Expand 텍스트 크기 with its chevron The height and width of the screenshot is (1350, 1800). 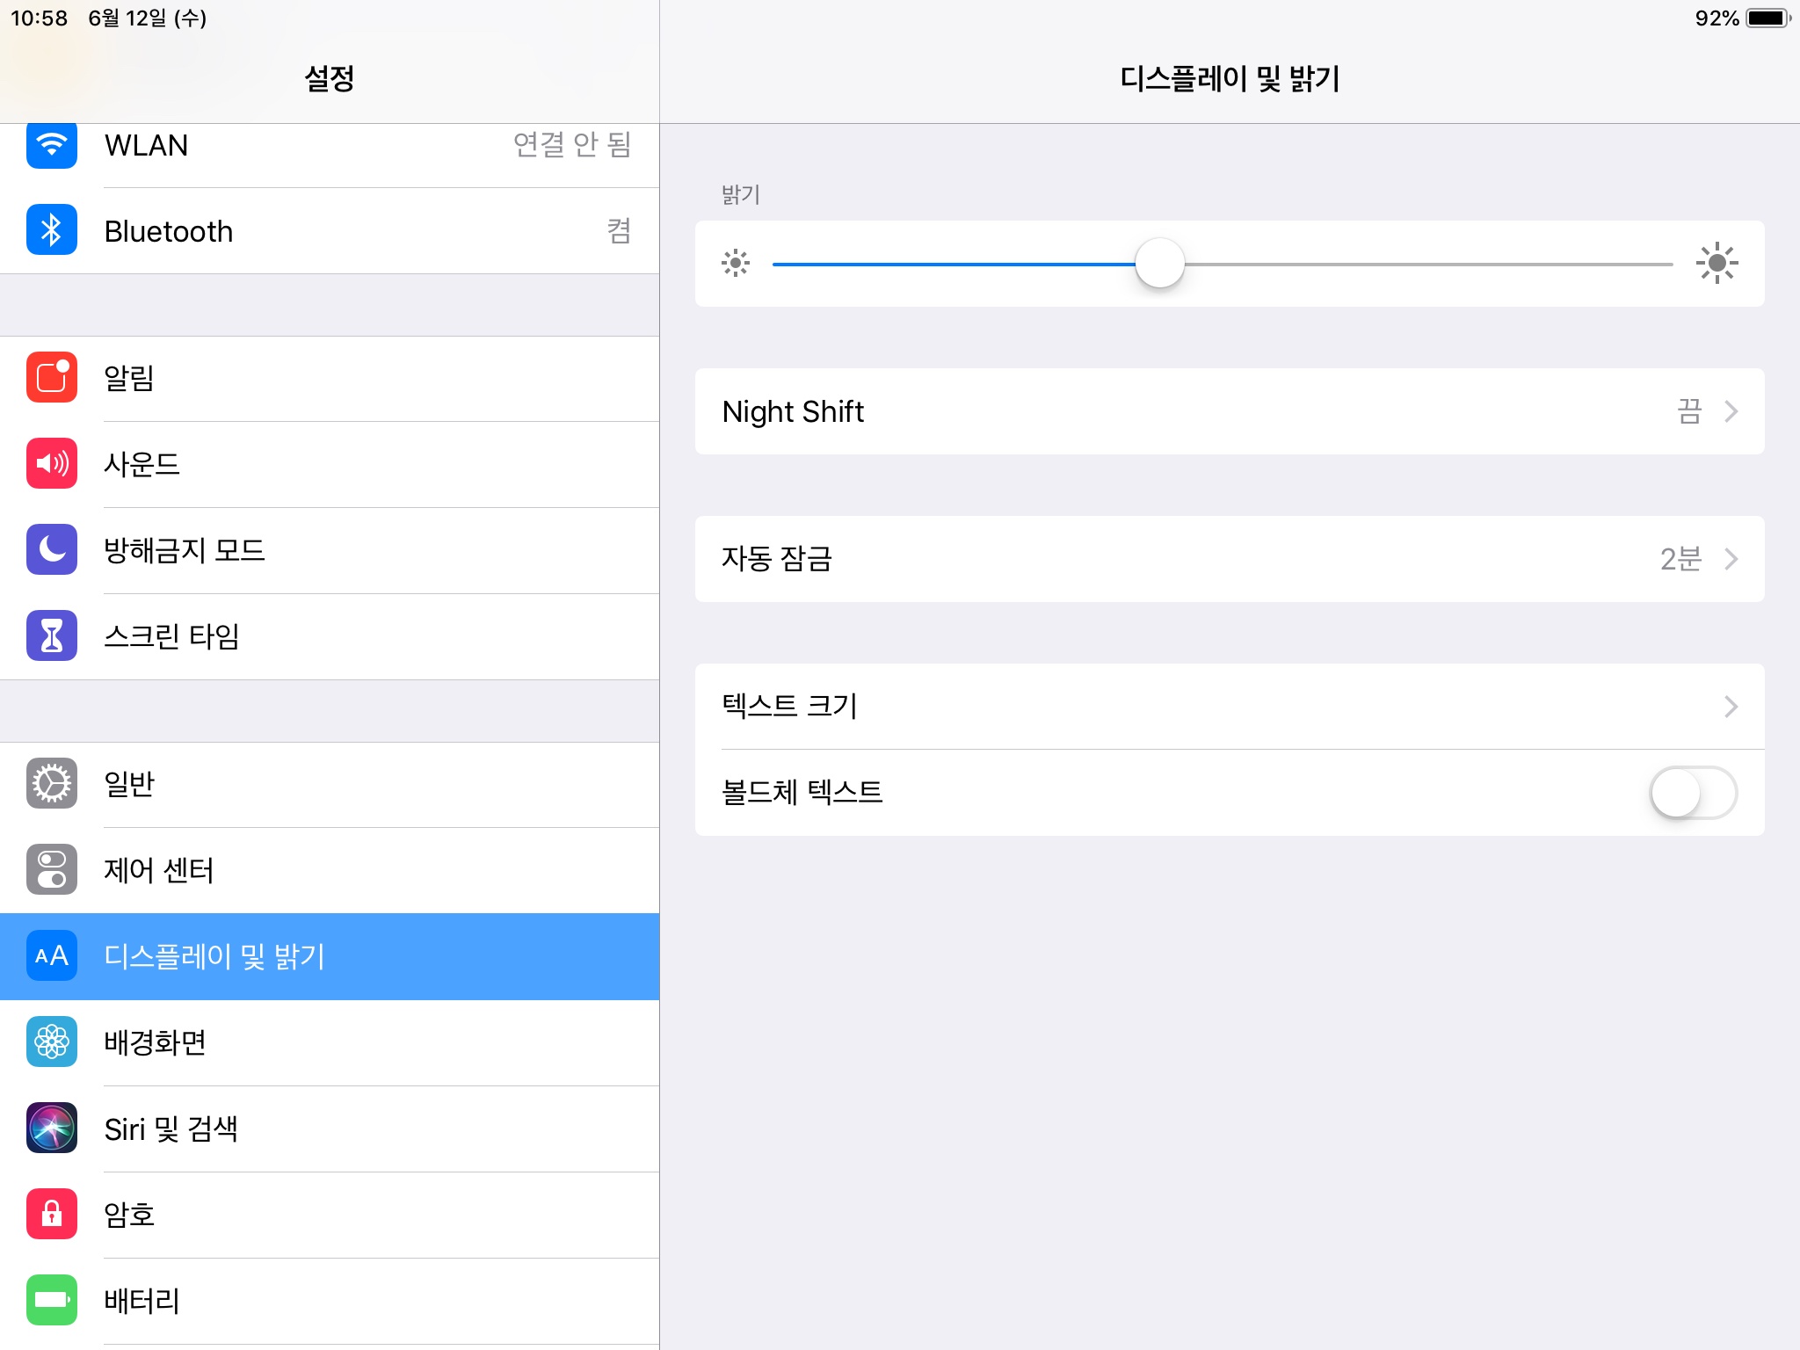[x=1731, y=707]
